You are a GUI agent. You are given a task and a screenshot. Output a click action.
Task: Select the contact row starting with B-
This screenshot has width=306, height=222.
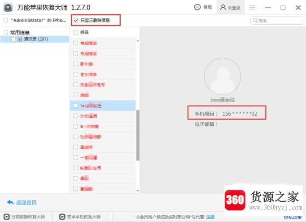[103, 126]
